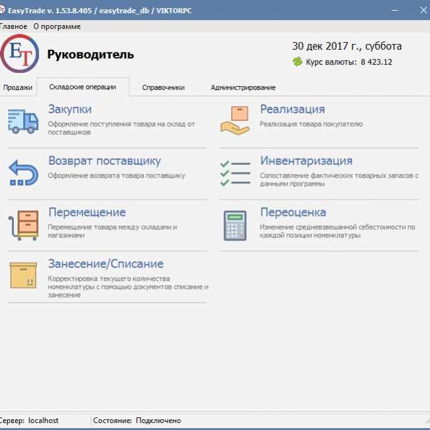This screenshot has height=430, width=430.
Task: Click the Руководитель role heading
Action: point(91,55)
